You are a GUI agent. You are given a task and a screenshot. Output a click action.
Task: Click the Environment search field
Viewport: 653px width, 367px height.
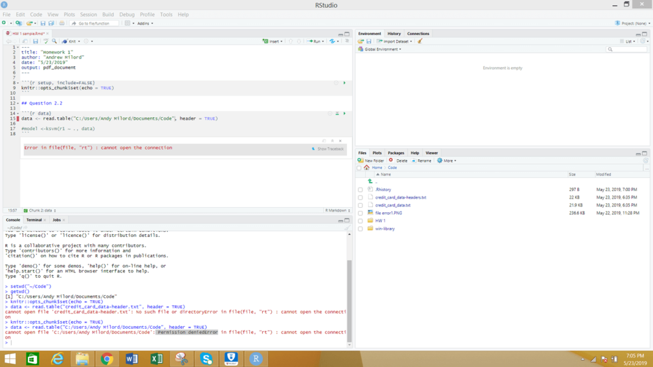(x=627, y=50)
